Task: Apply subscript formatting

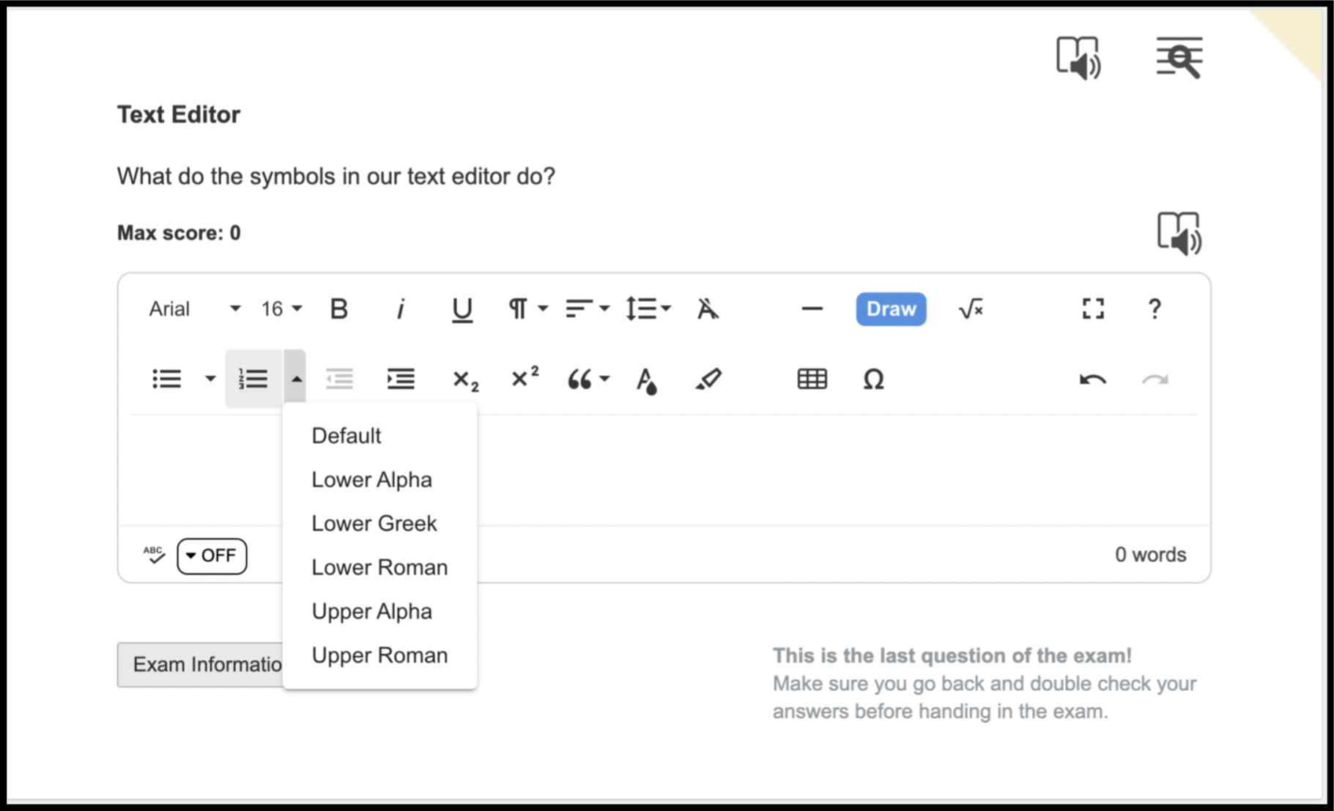Action: pos(465,379)
